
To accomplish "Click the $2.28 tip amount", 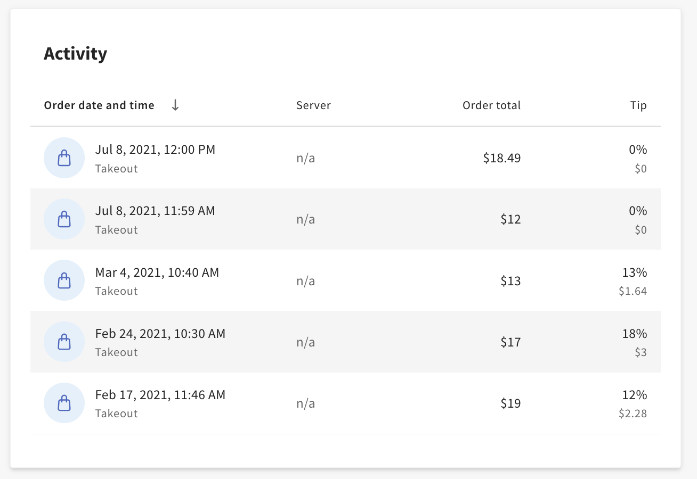I will (633, 413).
